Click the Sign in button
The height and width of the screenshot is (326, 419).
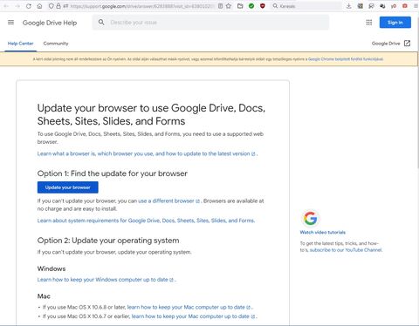tap(395, 23)
